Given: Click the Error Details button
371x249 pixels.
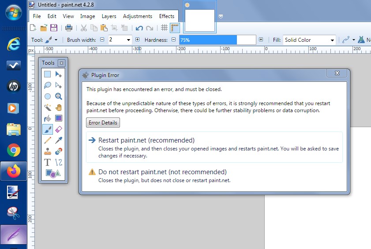Looking at the screenshot, I should pyautogui.click(x=103, y=123).
